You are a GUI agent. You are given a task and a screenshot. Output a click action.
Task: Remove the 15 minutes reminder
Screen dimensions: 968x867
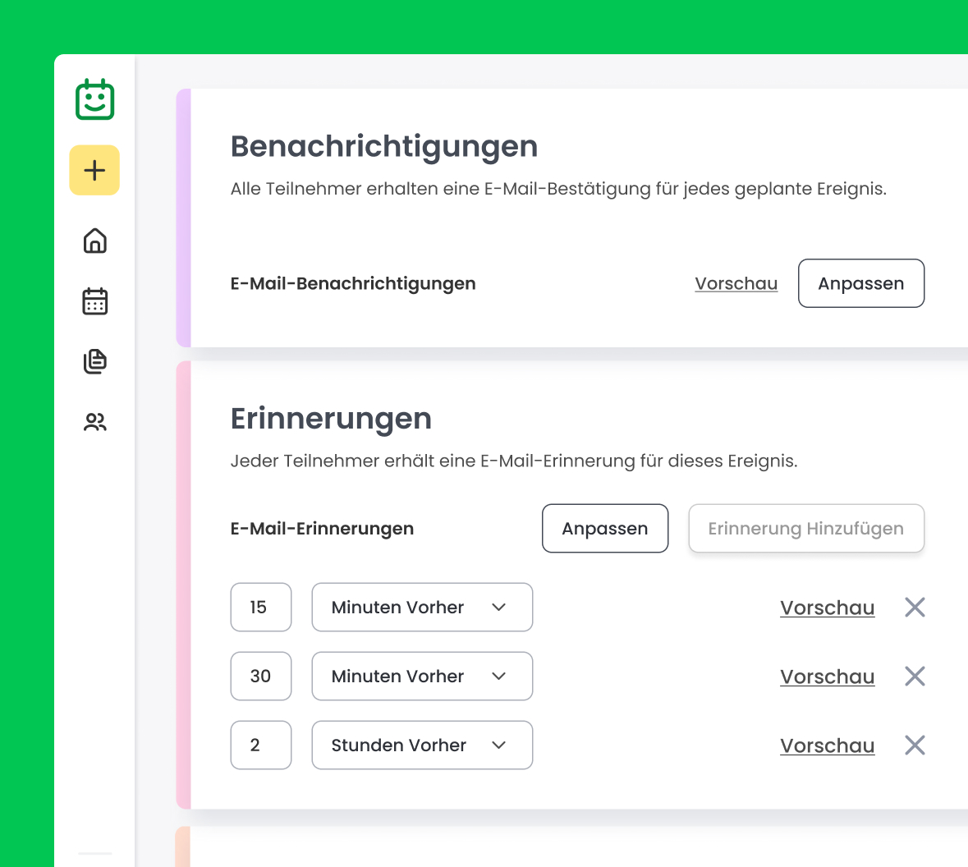click(915, 608)
